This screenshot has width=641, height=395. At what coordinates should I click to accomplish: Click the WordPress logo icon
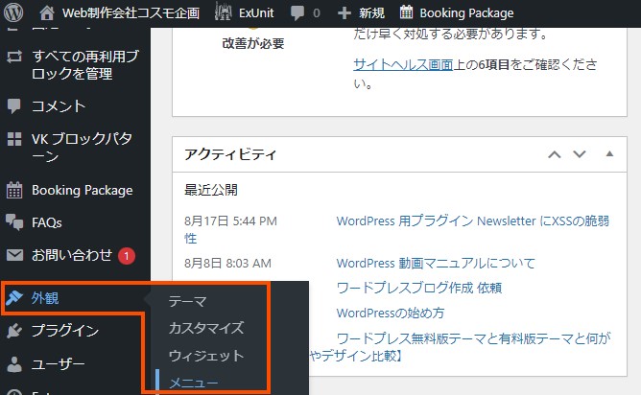tap(14, 13)
